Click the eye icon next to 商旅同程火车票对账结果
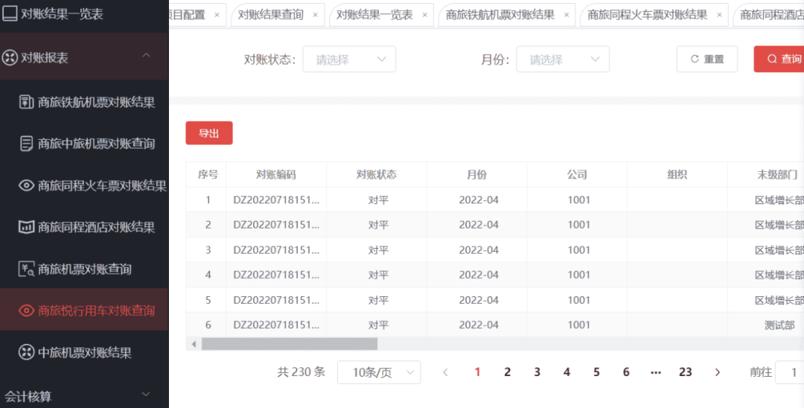 (x=26, y=185)
